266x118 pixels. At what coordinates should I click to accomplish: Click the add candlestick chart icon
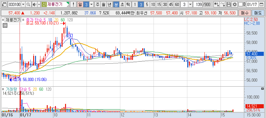coord(216,5)
